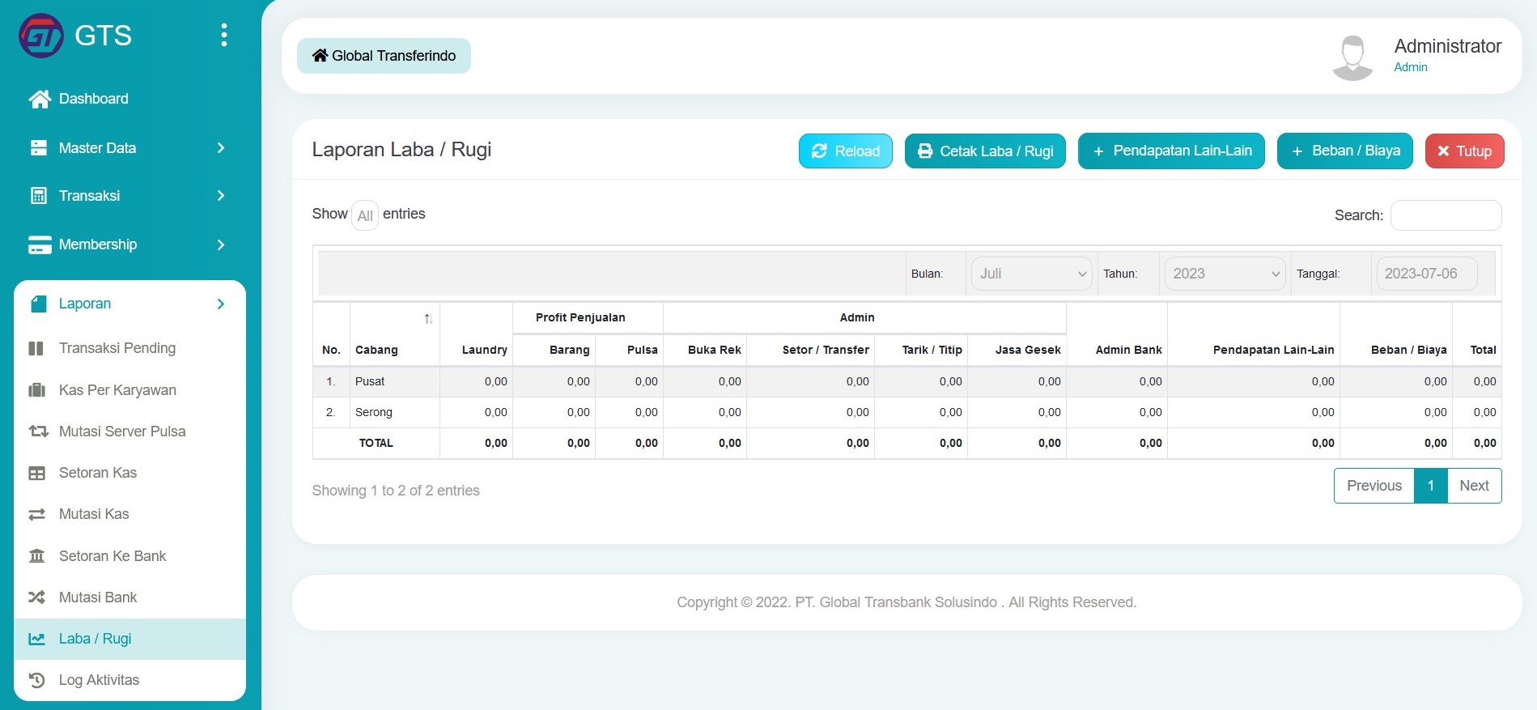Viewport: 1537px width, 710px height.
Task: Click the Mutasi Bank shuffle icon
Action: point(36,597)
